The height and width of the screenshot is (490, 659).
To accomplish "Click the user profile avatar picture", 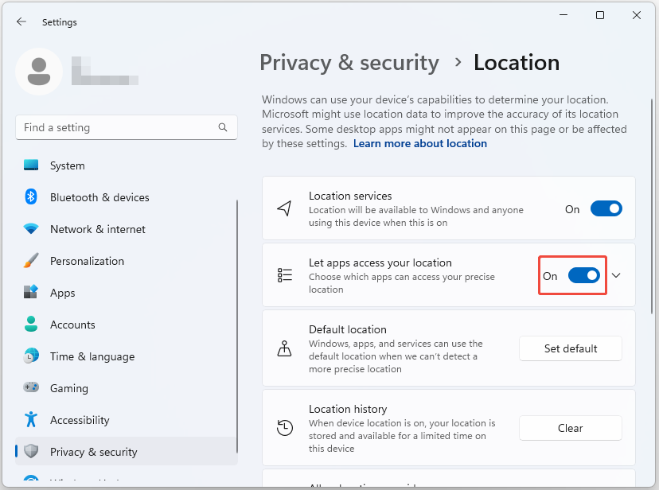I will (39, 72).
